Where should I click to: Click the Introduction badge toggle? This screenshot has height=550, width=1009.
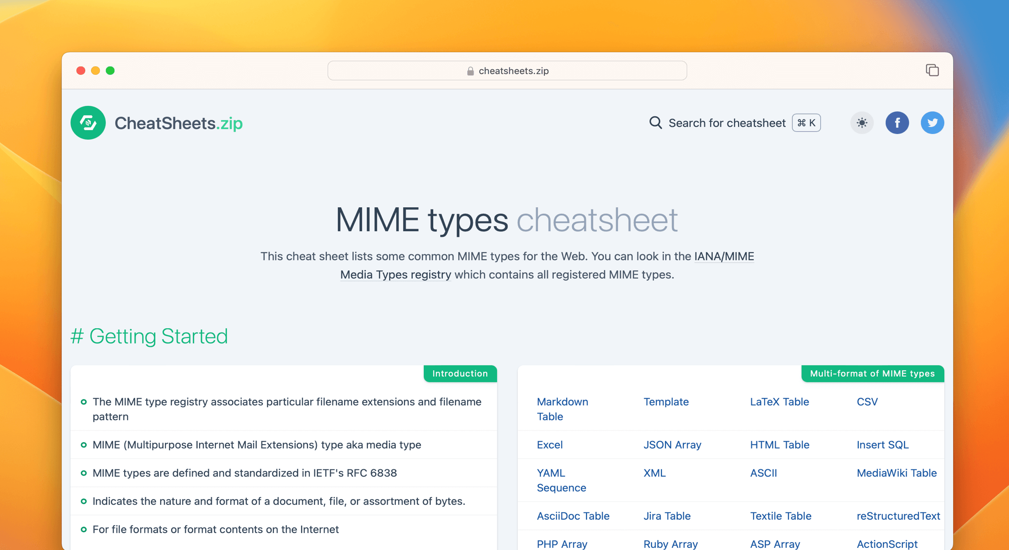coord(460,373)
